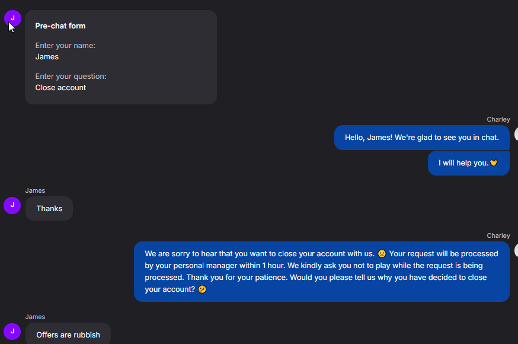Click Charley's avatar beside the greeting message
Image resolution: width=518 pixels, height=344 pixels.
click(x=516, y=134)
